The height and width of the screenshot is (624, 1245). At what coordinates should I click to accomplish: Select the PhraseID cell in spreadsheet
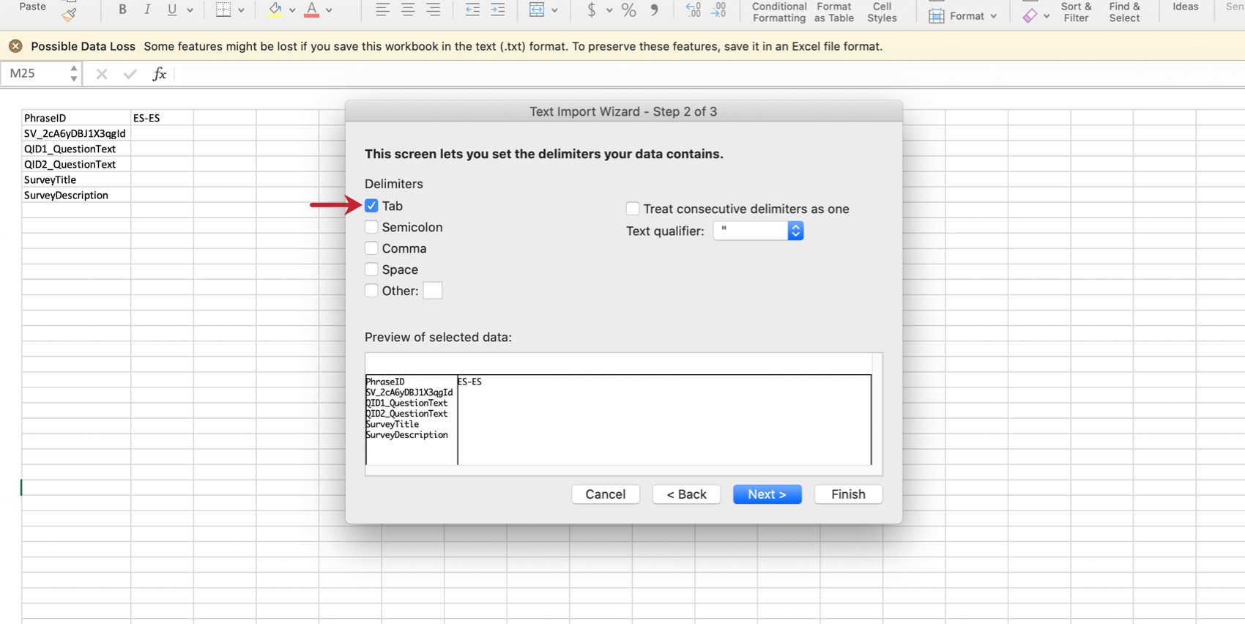click(76, 118)
